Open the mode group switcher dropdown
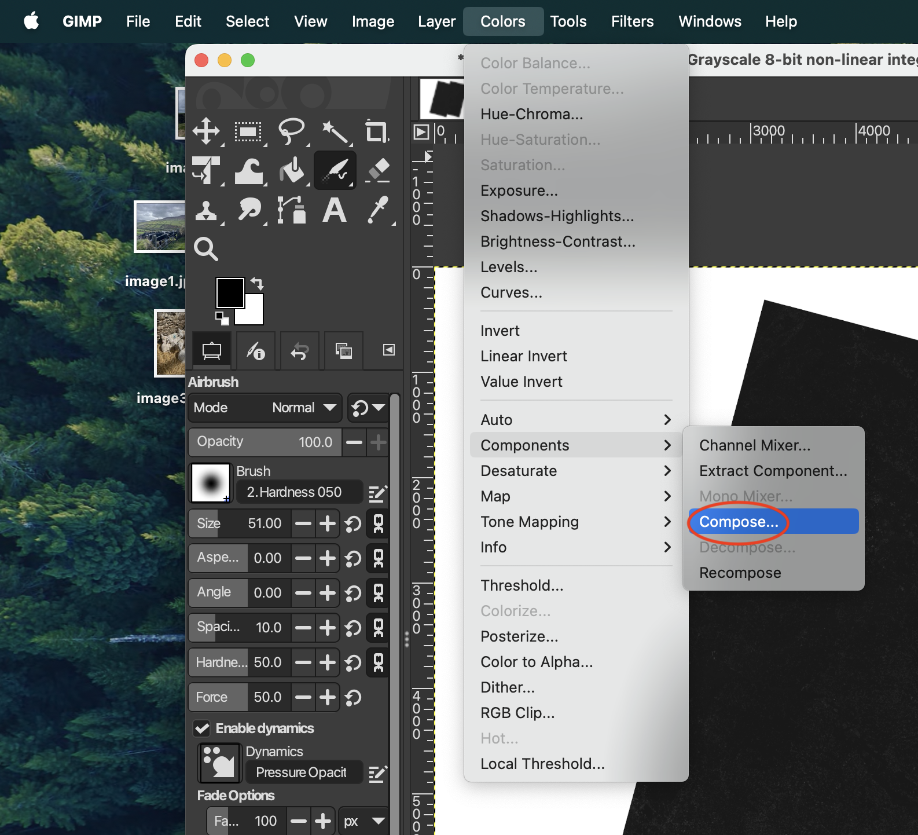The height and width of the screenshot is (835, 918). 368,408
